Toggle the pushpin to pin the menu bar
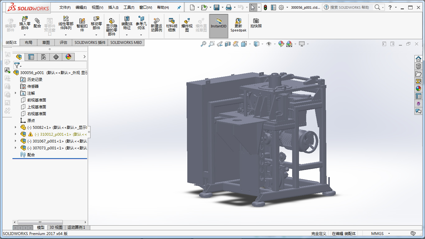The height and width of the screenshot is (239, 425). point(179,7)
